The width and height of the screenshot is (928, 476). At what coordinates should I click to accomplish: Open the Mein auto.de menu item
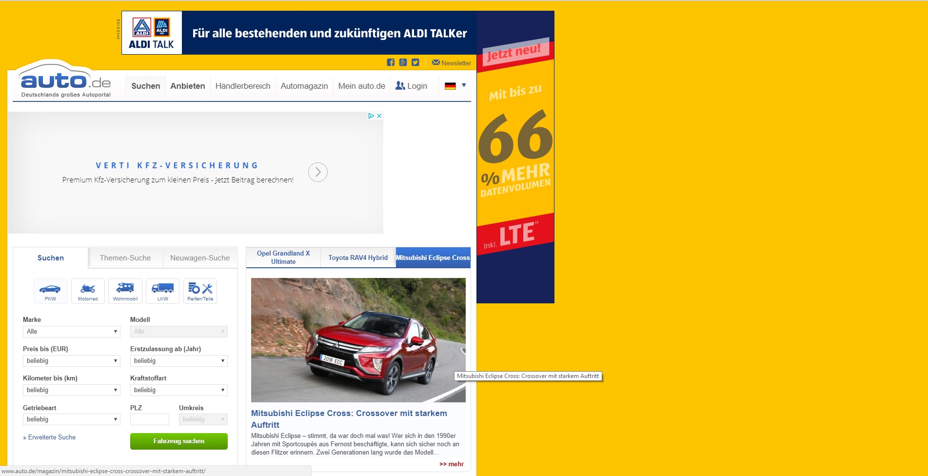coord(362,86)
